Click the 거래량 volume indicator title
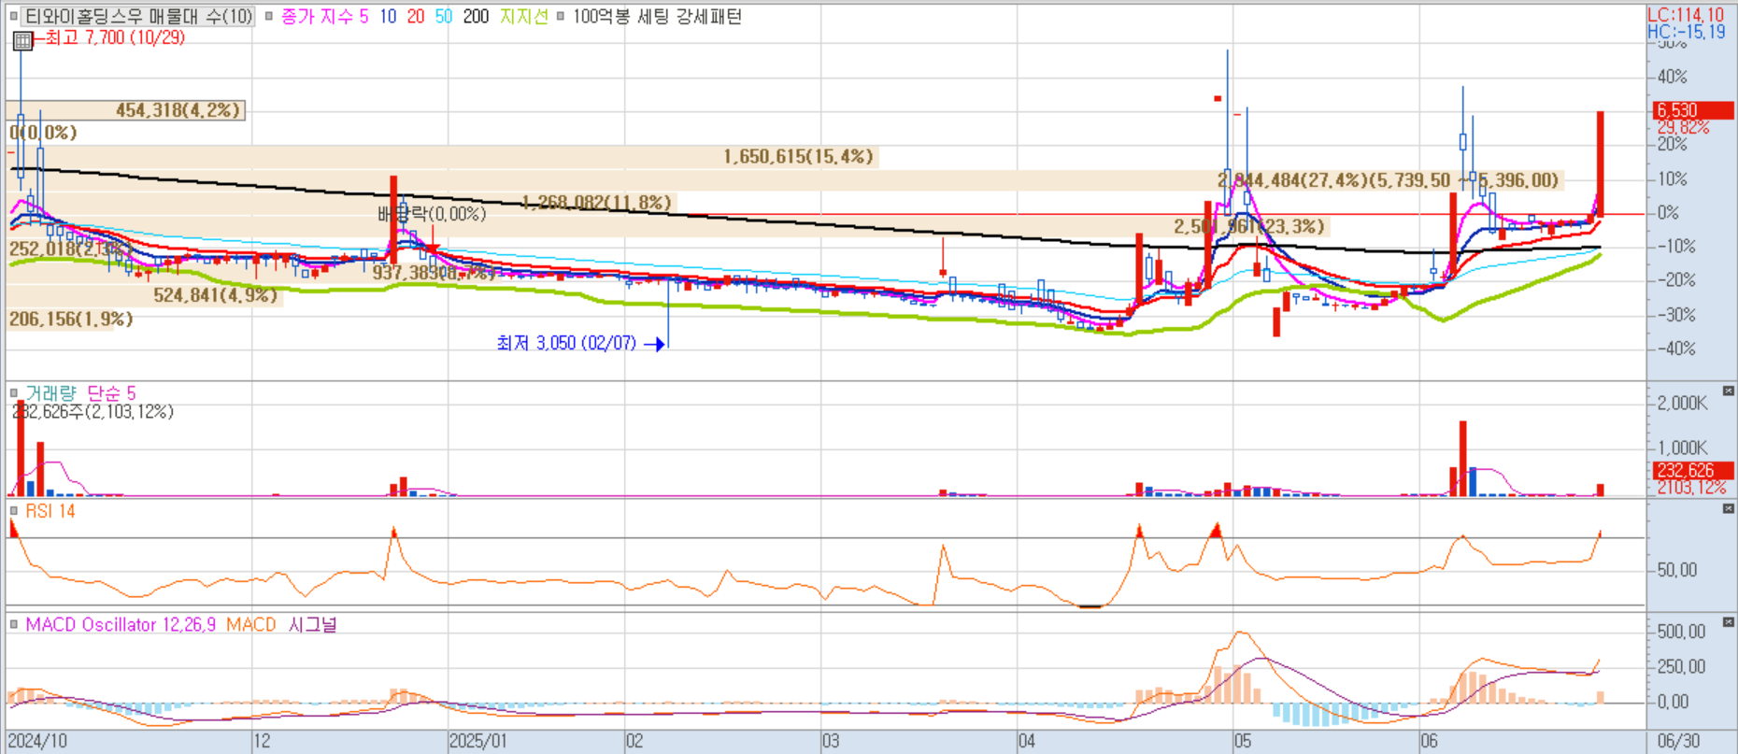The image size is (1738, 754). [50, 392]
